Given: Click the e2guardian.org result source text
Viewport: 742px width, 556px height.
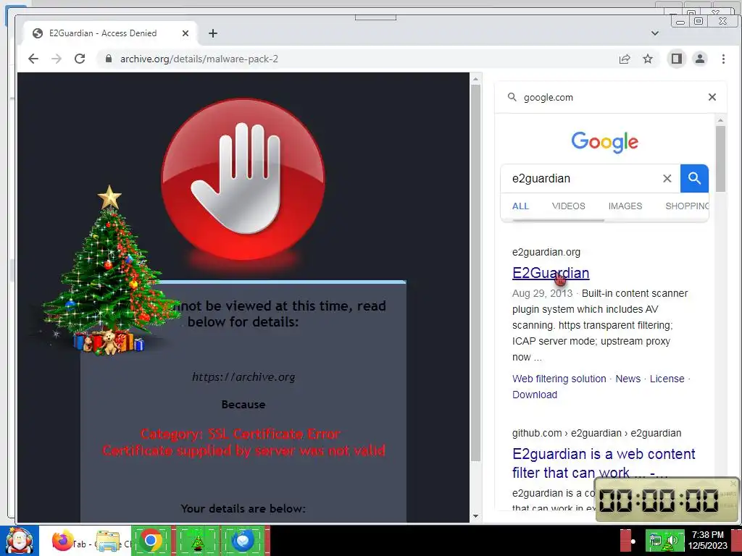Looking at the screenshot, I should (546, 252).
